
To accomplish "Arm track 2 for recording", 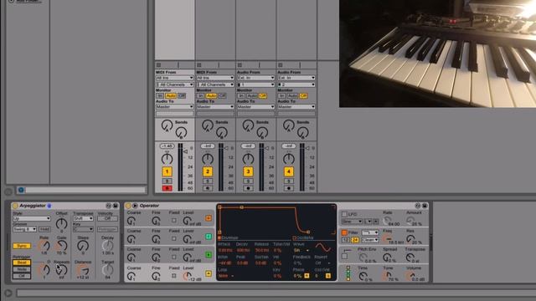I will coord(208,188).
